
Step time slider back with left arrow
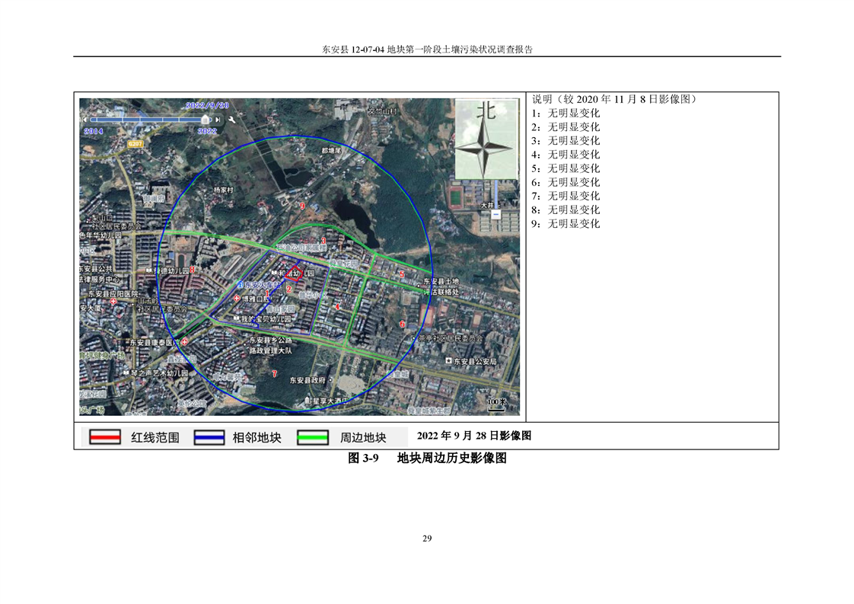point(85,120)
